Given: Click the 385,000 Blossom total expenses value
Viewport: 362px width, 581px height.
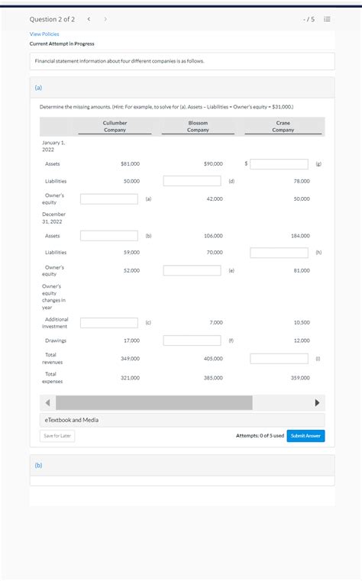Looking at the screenshot, I should pos(213,378).
